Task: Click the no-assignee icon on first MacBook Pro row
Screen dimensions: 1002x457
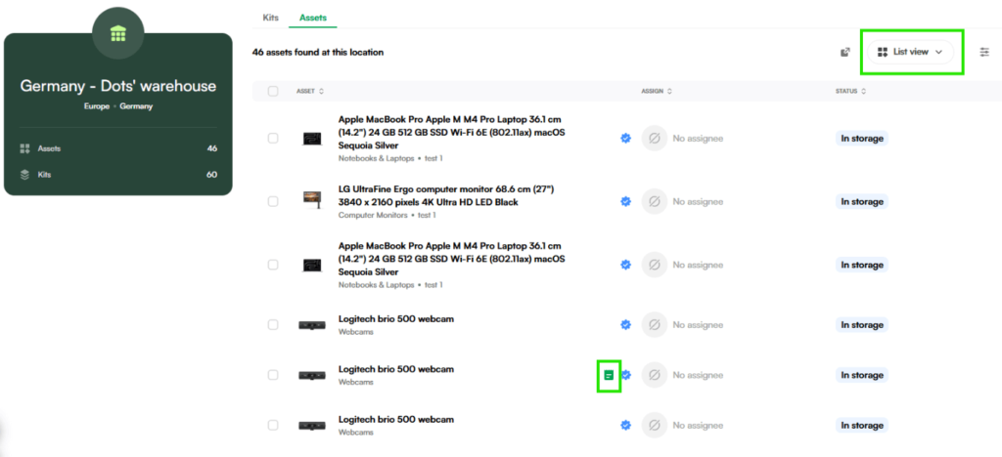Action: (655, 139)
